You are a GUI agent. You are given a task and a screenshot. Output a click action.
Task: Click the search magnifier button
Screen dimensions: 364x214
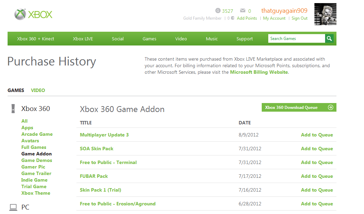click(329, 39)
